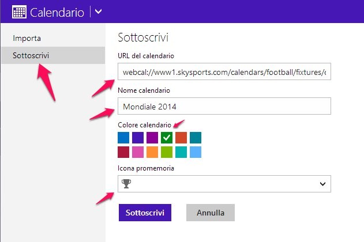364x242 pixels.
Task: Switch to the Importa menu item
Action: pyautogui.click(x=27, y=38)
